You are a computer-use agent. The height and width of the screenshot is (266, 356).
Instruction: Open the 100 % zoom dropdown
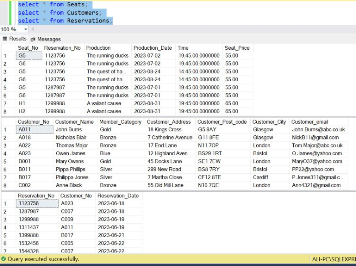25,29
